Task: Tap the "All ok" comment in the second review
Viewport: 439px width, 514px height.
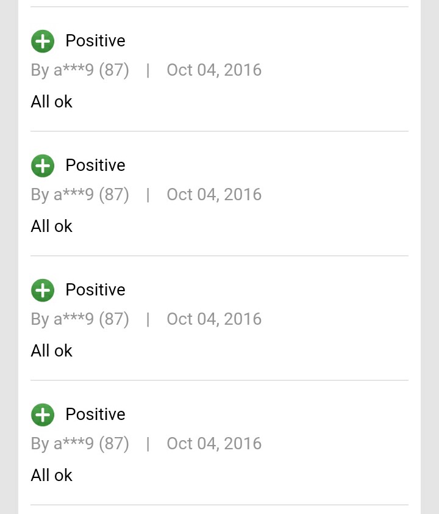Action: (52, 226)
